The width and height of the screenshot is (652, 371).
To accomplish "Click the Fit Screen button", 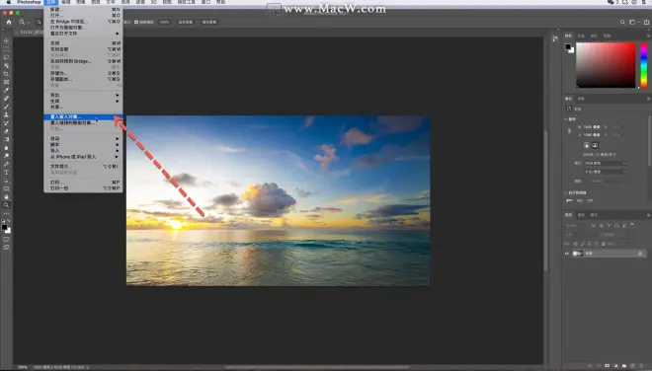I will (186, 22).
